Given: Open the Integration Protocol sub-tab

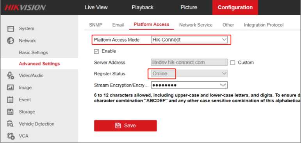Looking at the screenshot, I should [x=264, y=25].
